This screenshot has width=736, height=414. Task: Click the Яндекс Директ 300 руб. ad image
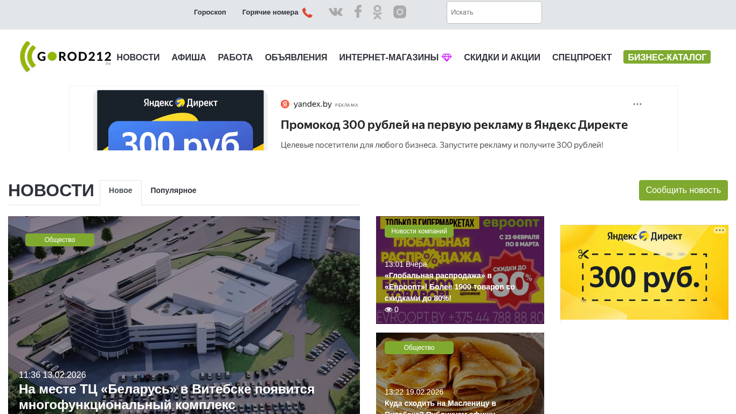180,120
